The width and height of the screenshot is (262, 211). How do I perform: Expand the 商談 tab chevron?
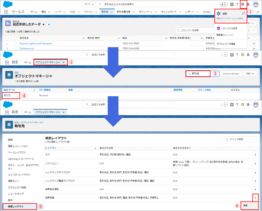[x=49, y=12]
